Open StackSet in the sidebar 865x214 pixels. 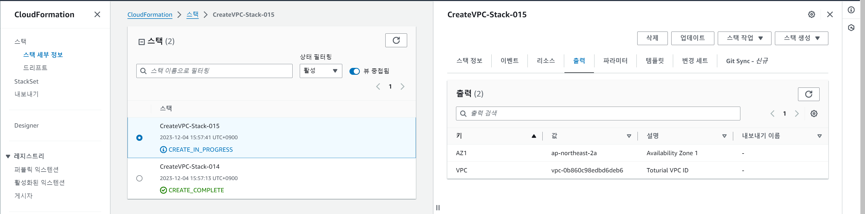[x=26, y=81]
